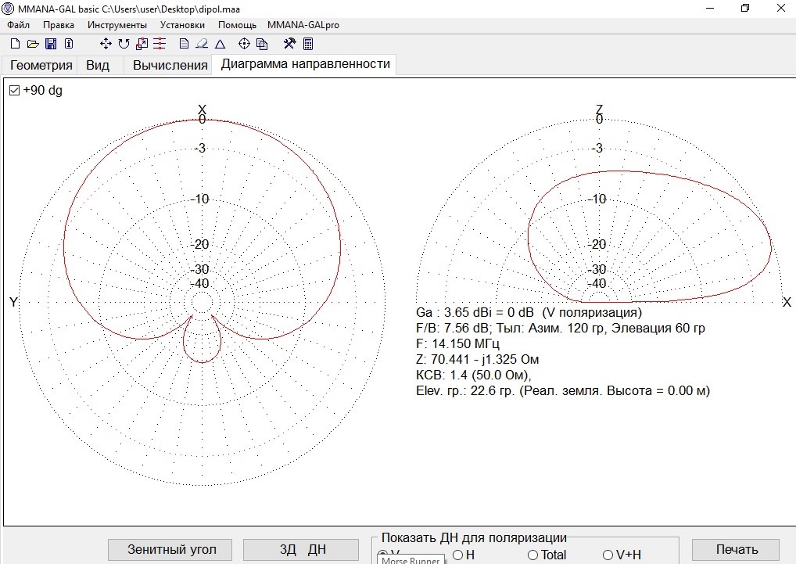This screenshot has height=564, width=796.
Task: Click the rotate arrow toolbar icon
Action: 124,44
